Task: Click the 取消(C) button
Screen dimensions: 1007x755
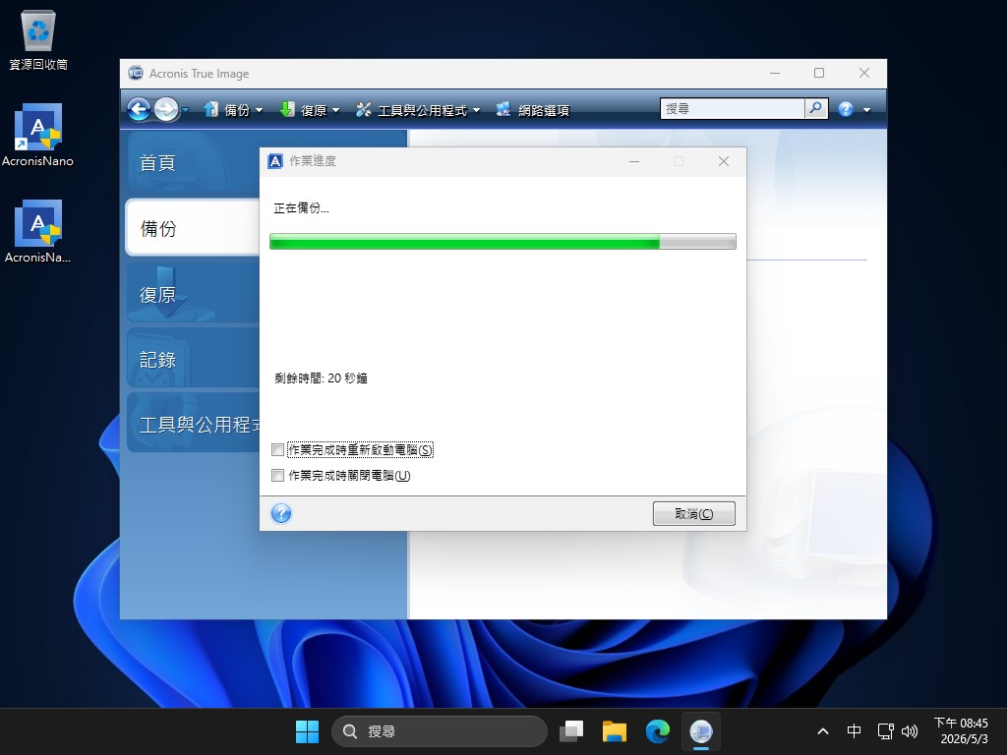Action: coord(693,513)
